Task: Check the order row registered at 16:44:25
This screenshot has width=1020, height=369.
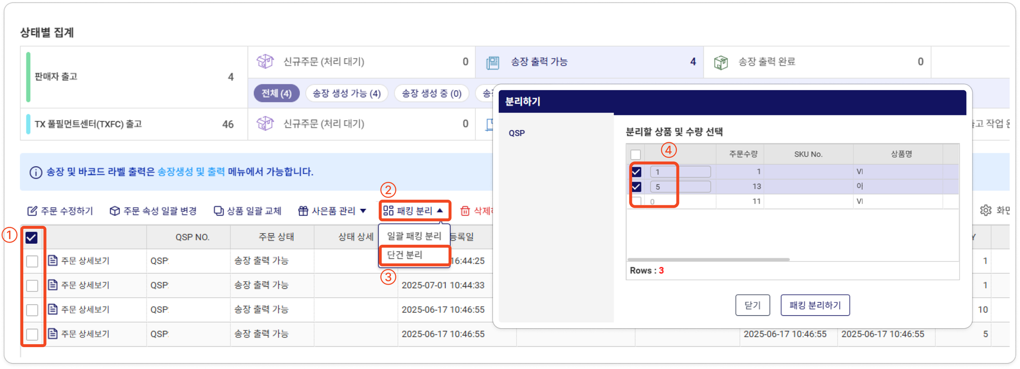Action: point(32,261)
